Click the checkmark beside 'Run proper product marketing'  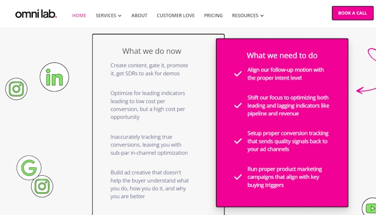tap(238, 177)
